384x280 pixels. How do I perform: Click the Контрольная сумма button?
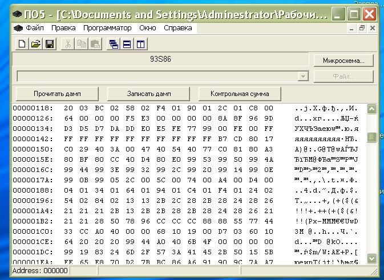pyautogui.click(x=240, y=94)
